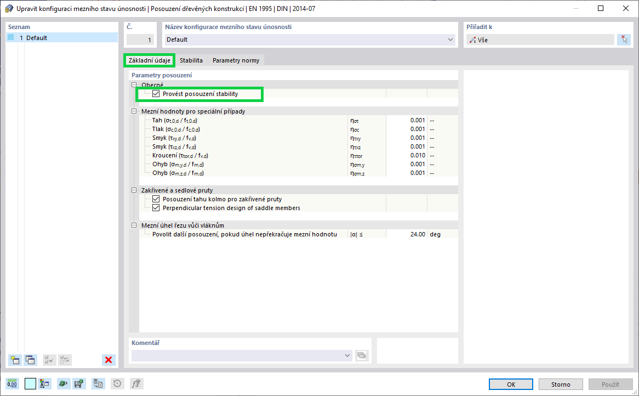Toggle Provést posouzení stability checkbox
Viewport: 639px width, 396px height.
[x=156, y=94]
